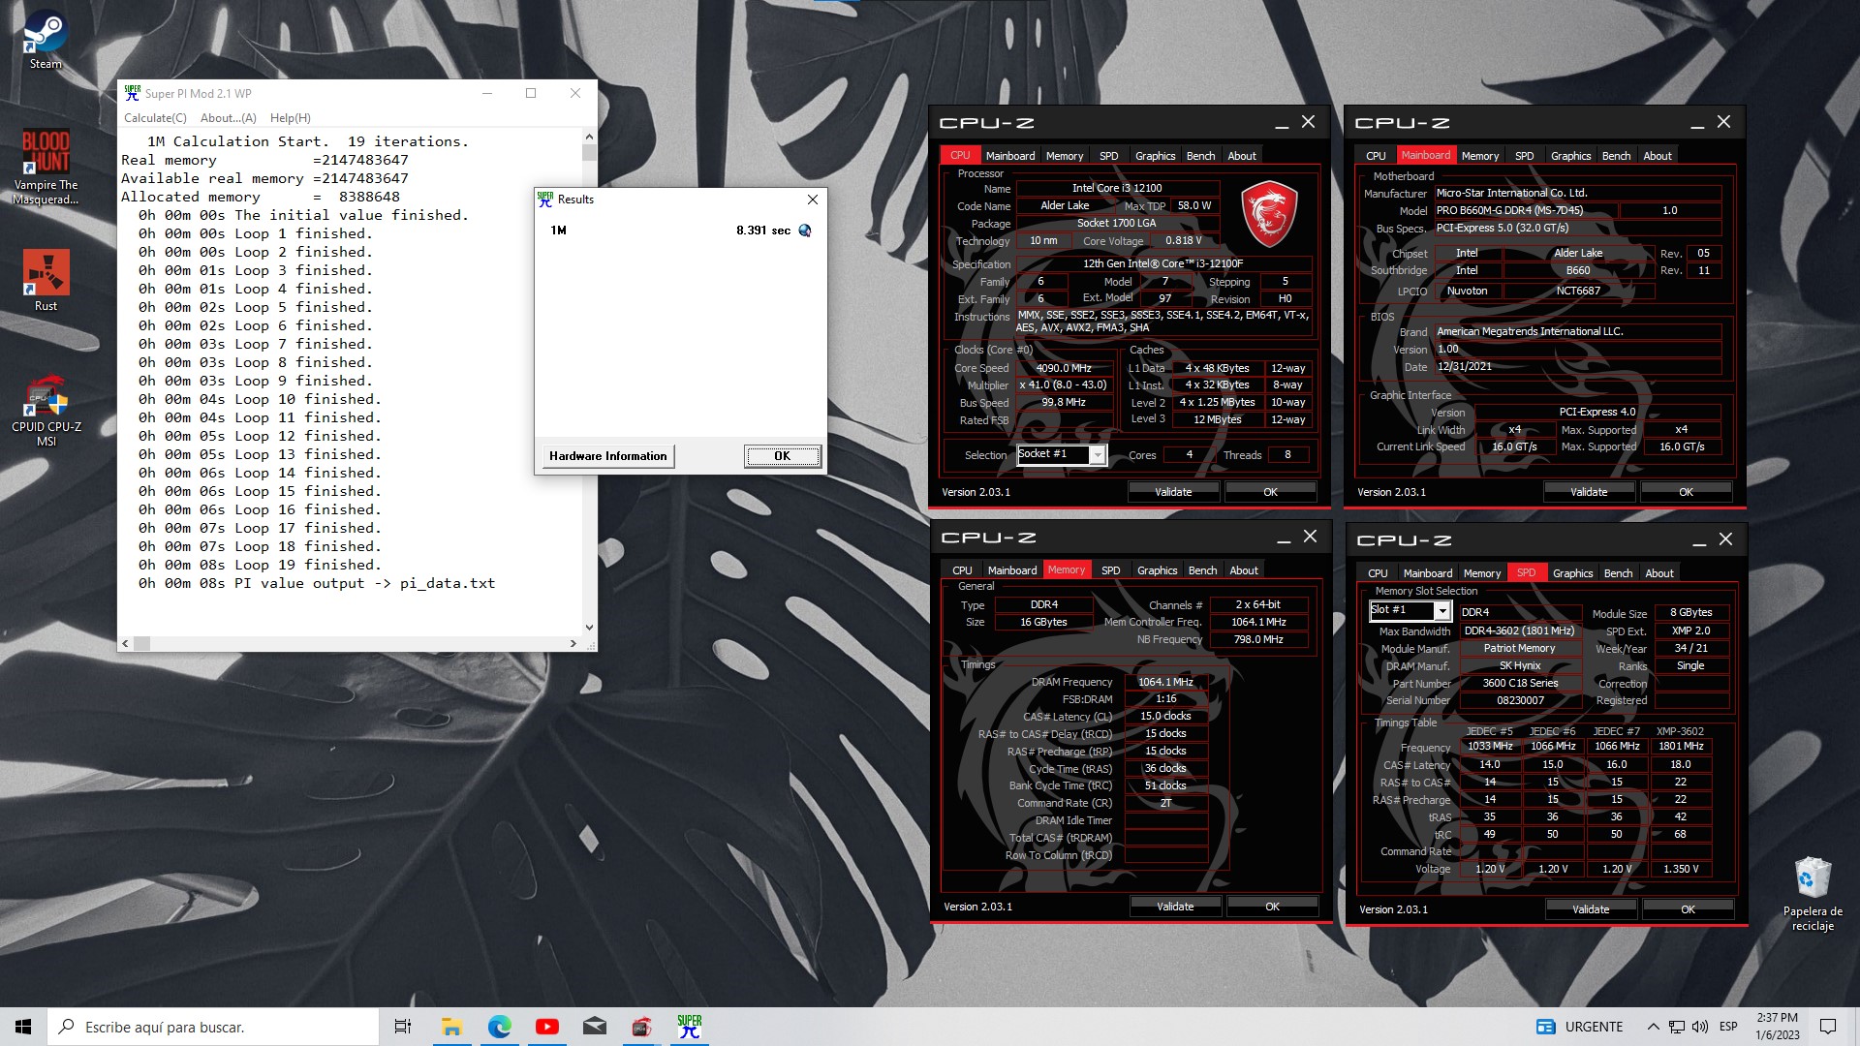Click the Patriot Memory manufacturer field
1860x1046 pixels.
[1519, 648]
